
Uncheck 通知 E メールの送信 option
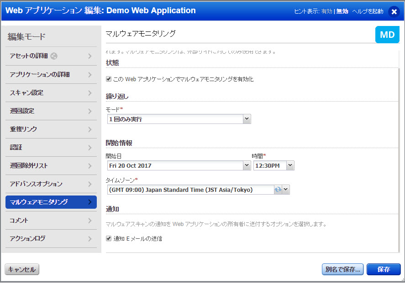coord(108,238)
